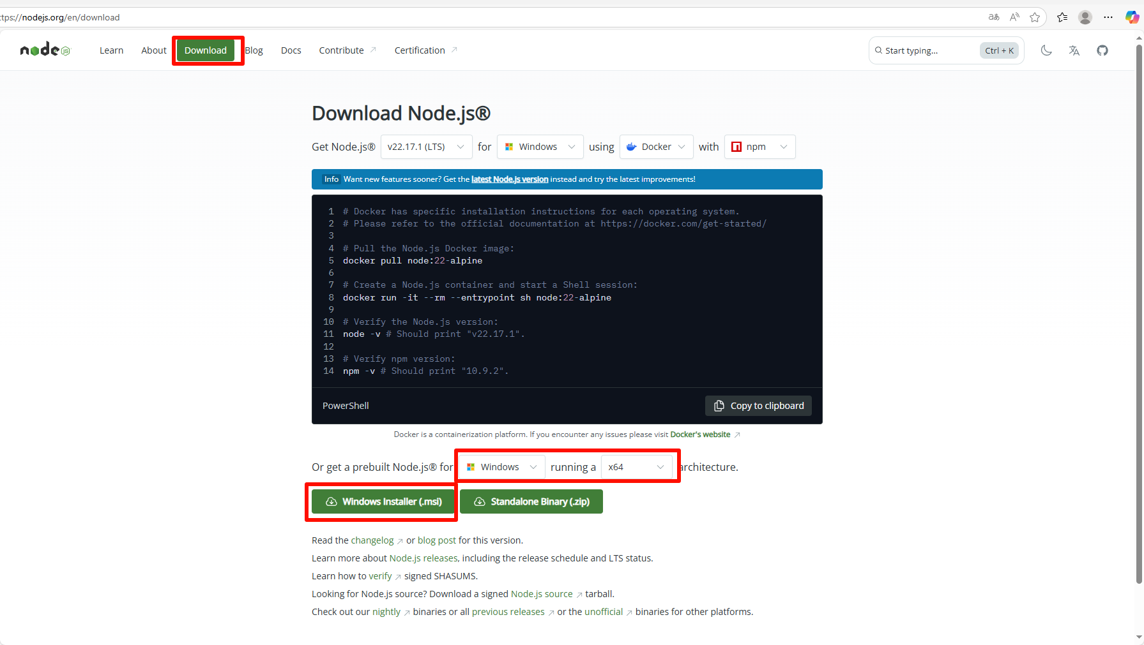
Task: Open the Docs nav item
Action: (x=291, y=50)
